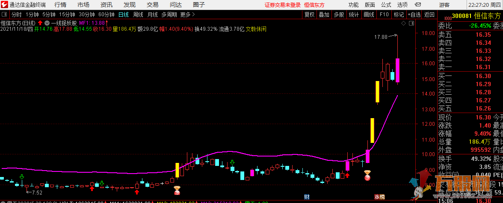The width and height of the screenshot is (503, 203).
Task: Switch to the 分时 chart tab
Action: (17, 14)
